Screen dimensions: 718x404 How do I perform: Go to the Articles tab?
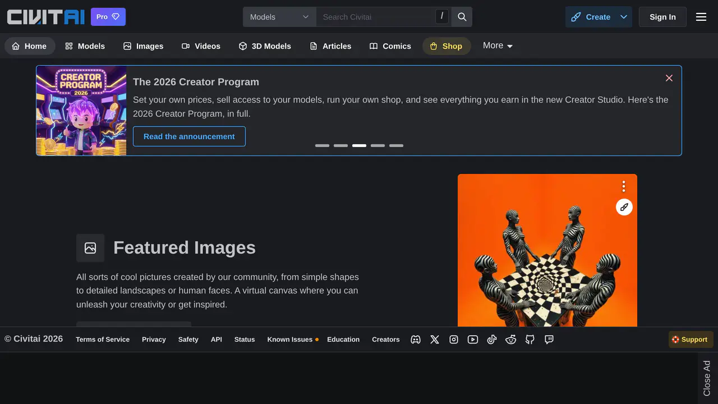tap(330, 46)
